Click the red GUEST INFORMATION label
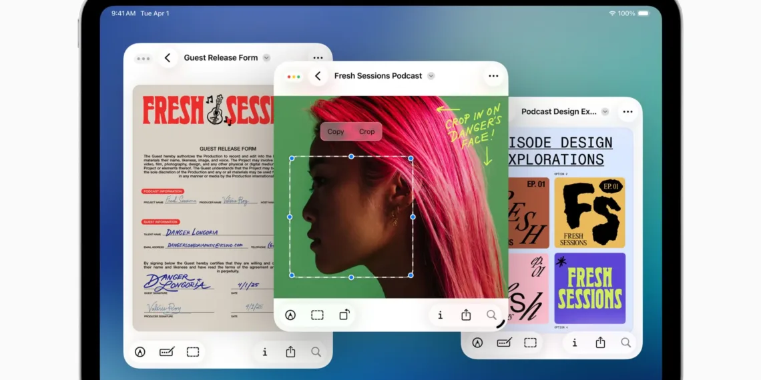The width and height of the screenshot is (761, 380). (161, 222)
